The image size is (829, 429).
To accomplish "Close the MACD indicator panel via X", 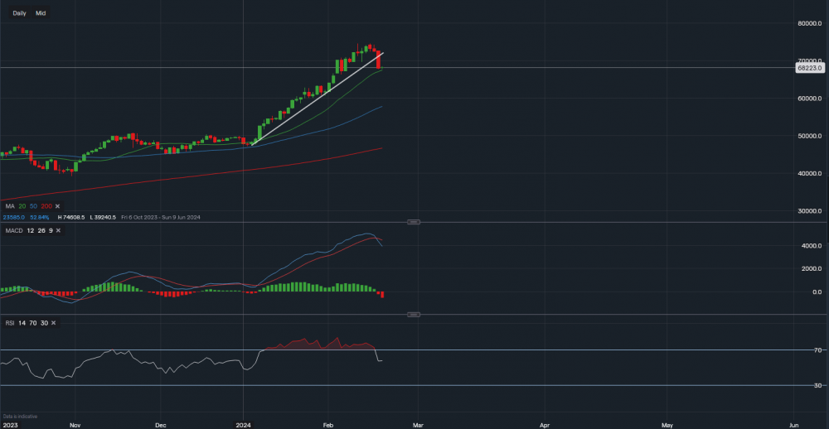I will 59,230.
